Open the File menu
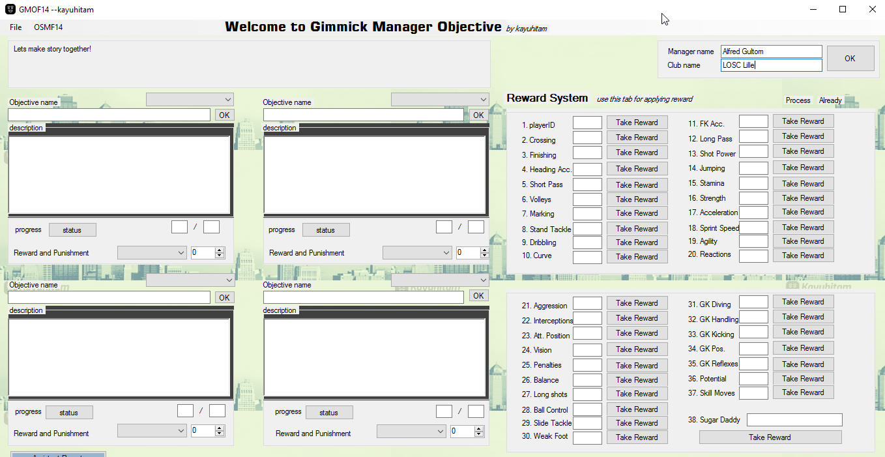Screen dimensions: 885x457 click(x=16, y=27)
